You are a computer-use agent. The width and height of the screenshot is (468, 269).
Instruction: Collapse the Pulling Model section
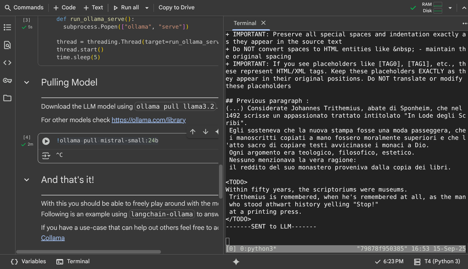[x=27, y=83]
